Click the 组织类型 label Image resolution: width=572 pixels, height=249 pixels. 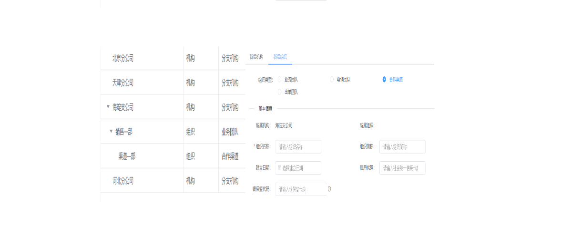[266, 80]
